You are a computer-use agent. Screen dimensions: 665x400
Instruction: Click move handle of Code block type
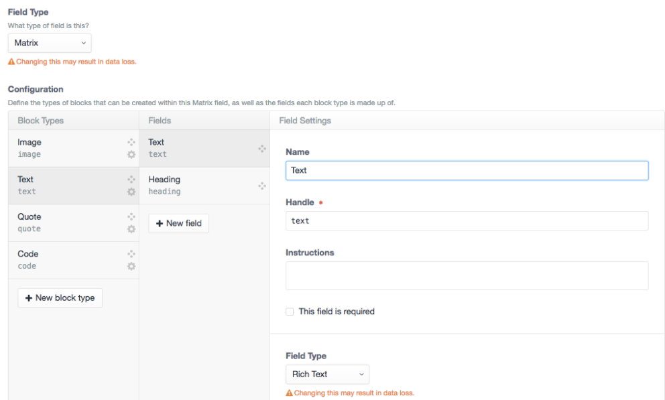(131, 254)
